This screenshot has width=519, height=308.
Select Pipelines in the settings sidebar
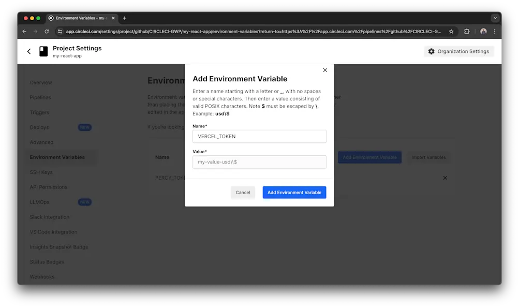pyautogui.click(x=40, y=97)
